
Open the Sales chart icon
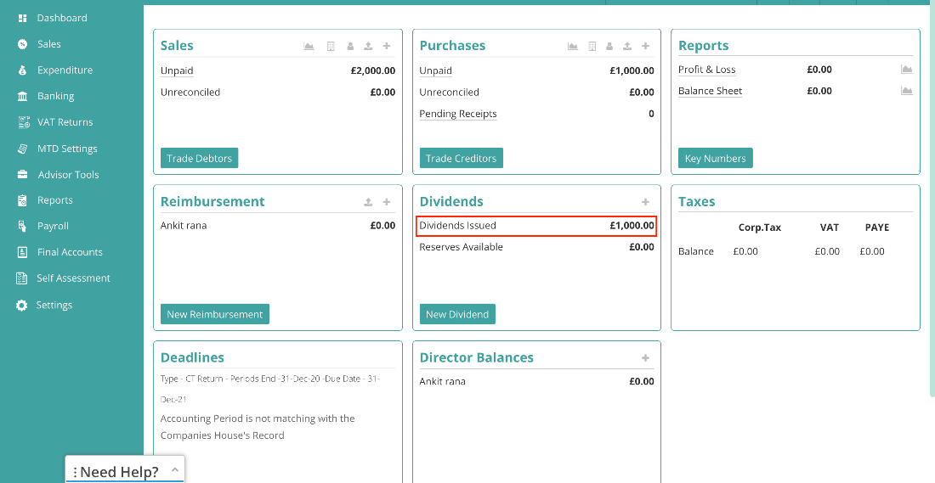click(309, 46)
